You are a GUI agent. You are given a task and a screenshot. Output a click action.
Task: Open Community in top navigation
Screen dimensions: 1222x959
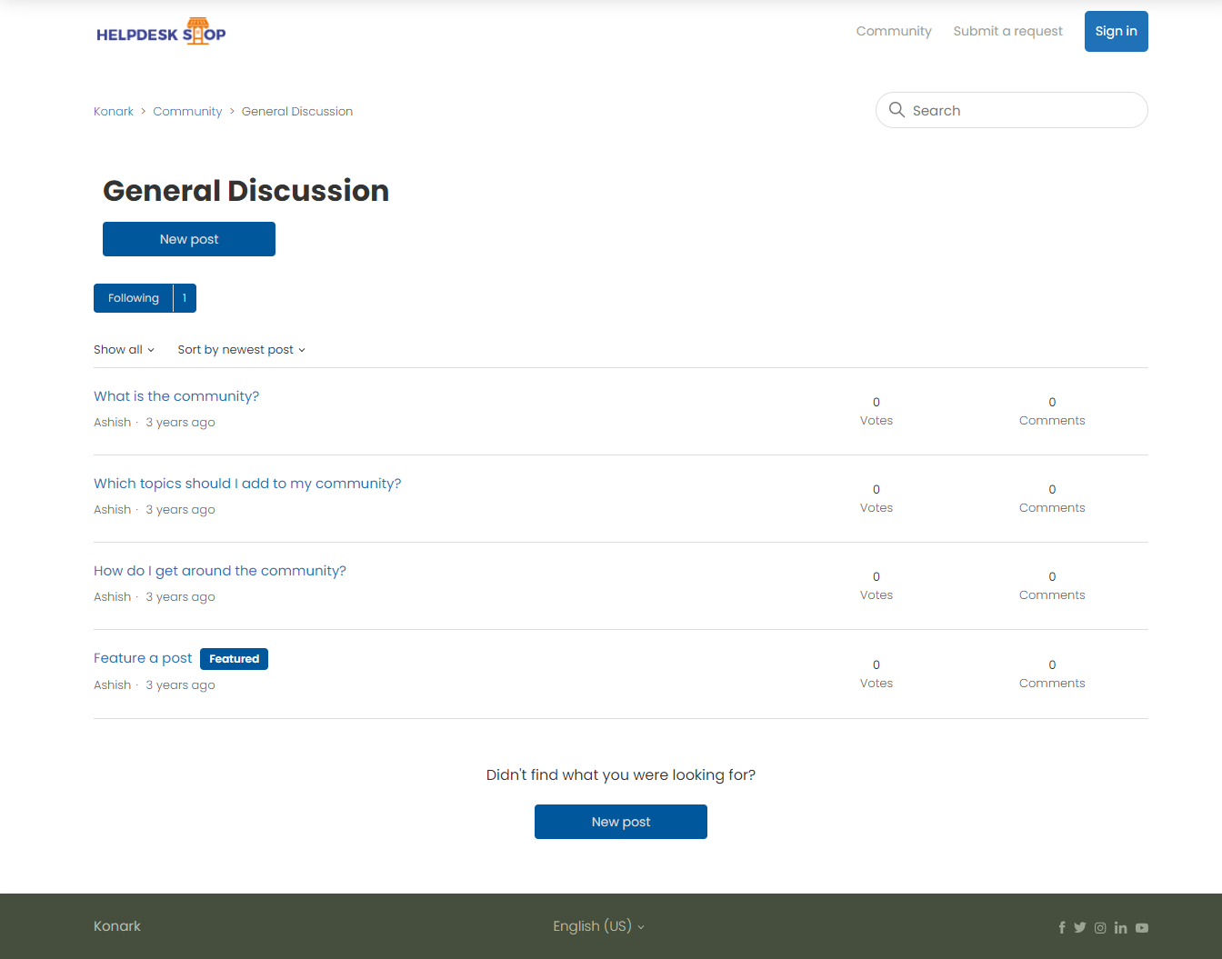coord(894,31)
